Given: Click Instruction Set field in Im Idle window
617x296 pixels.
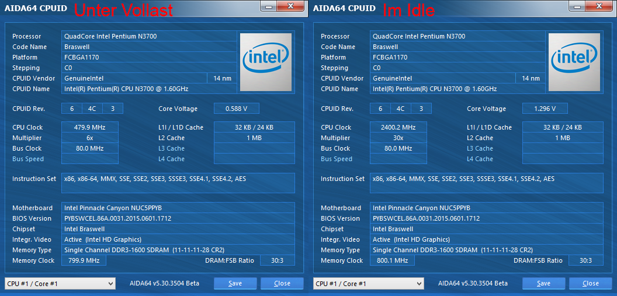Looking at the screenshot, I should pos(487,183).
